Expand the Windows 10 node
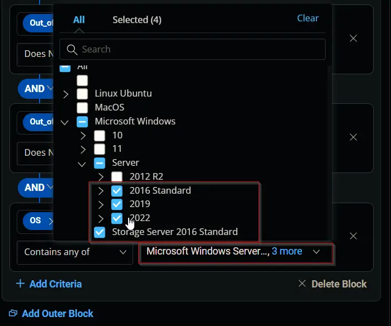 coord(83,136)
